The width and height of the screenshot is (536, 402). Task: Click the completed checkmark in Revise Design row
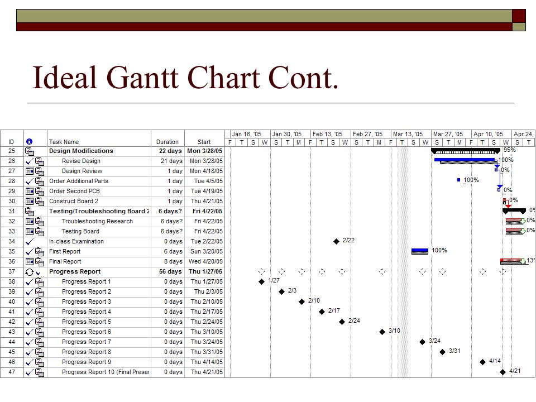click(30, 161)
